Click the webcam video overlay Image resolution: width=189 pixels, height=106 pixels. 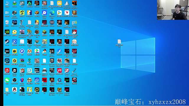pyautogui.click(x=173, y=10)
